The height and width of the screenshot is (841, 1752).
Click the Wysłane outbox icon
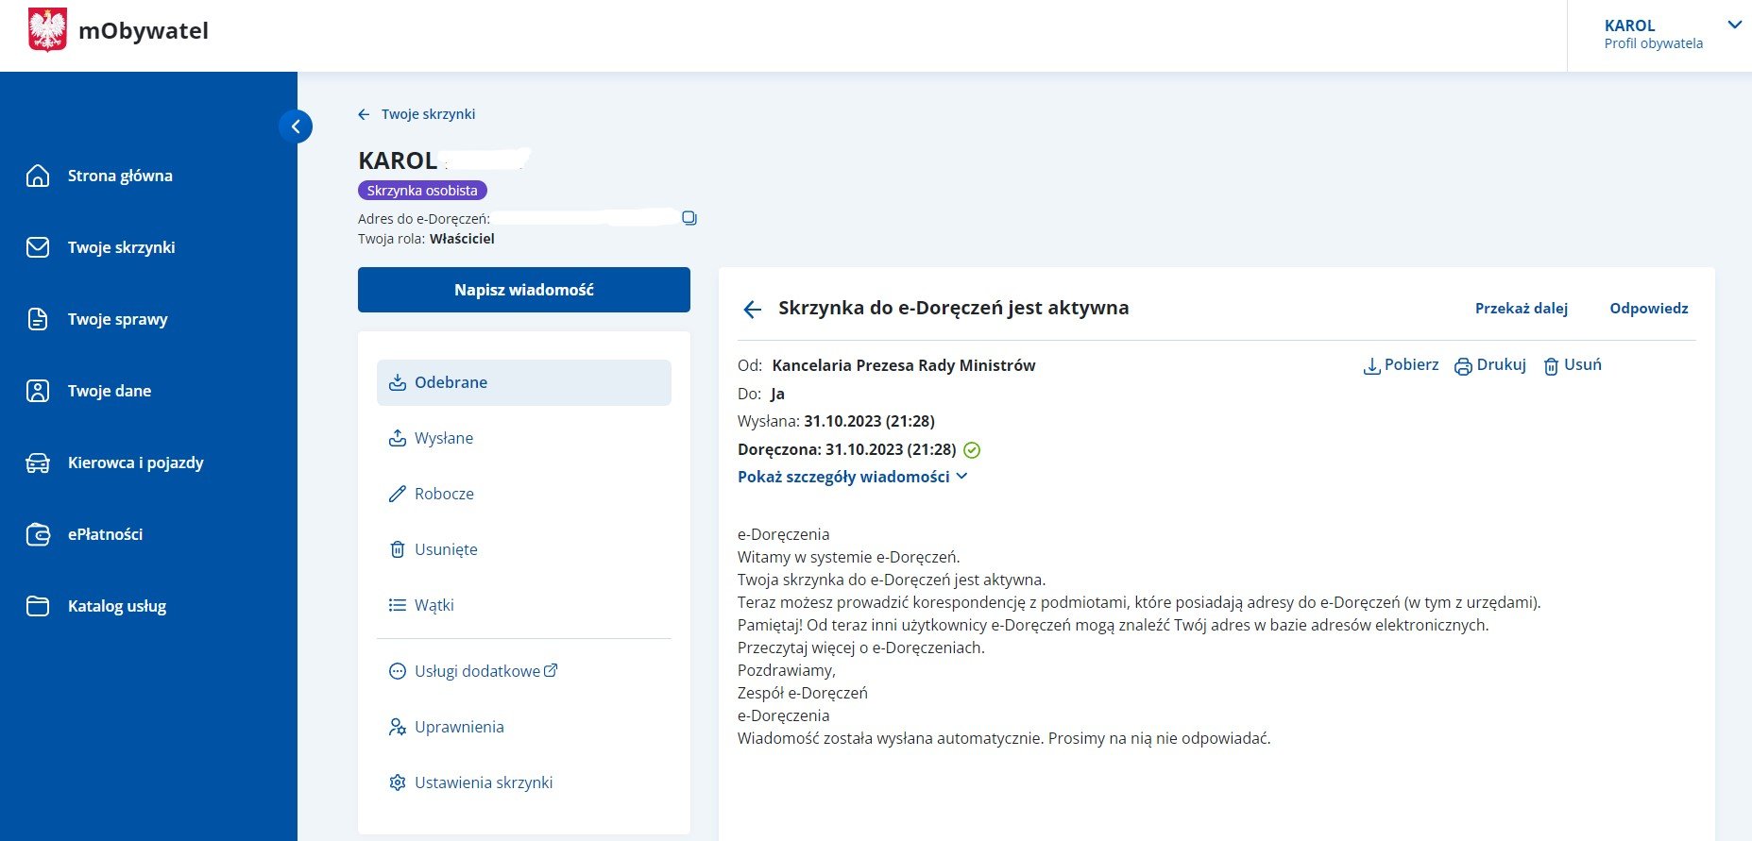pos(398,438)
